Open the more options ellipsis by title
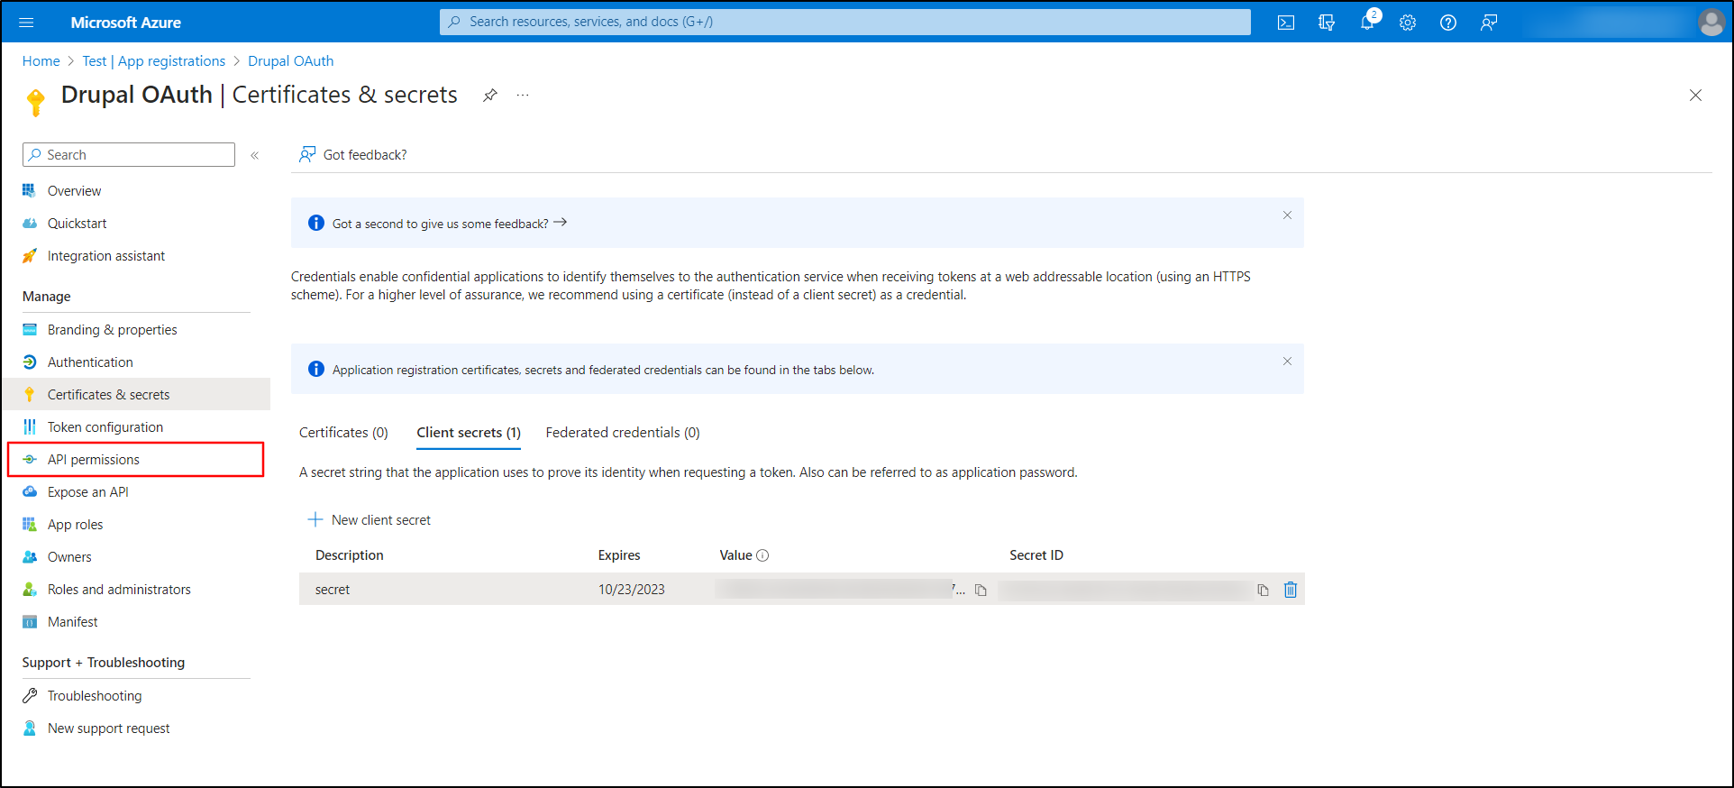Image resolution: width=1734 pixels, height=788 pixels. [523, 96]
